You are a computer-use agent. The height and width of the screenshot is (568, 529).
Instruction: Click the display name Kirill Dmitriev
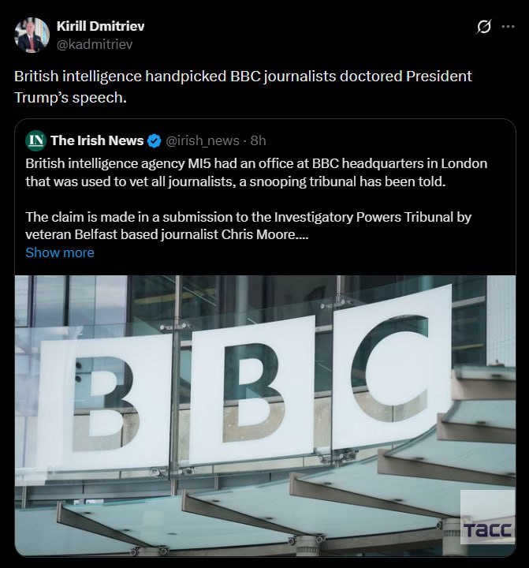(x=100, y=26)
